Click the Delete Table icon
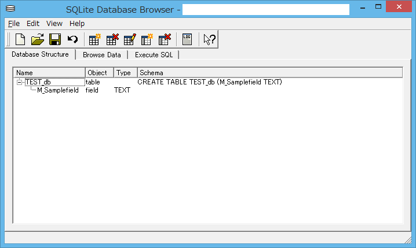 (112, 40)
